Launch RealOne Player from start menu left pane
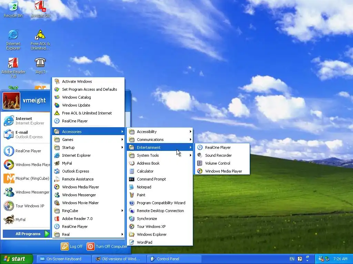Viewport: 353px width, 264px height. click(25, 151)
